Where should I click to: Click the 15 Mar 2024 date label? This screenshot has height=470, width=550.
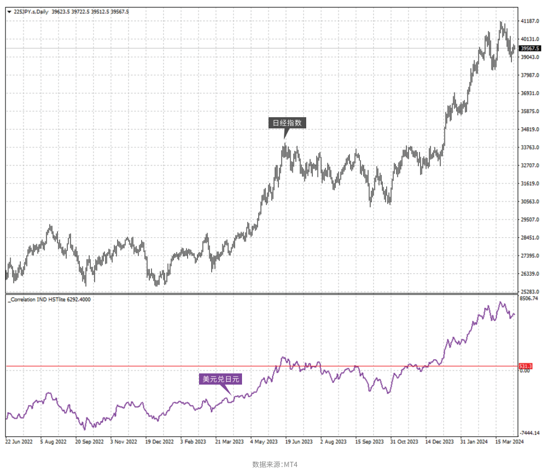coord(509,442)
